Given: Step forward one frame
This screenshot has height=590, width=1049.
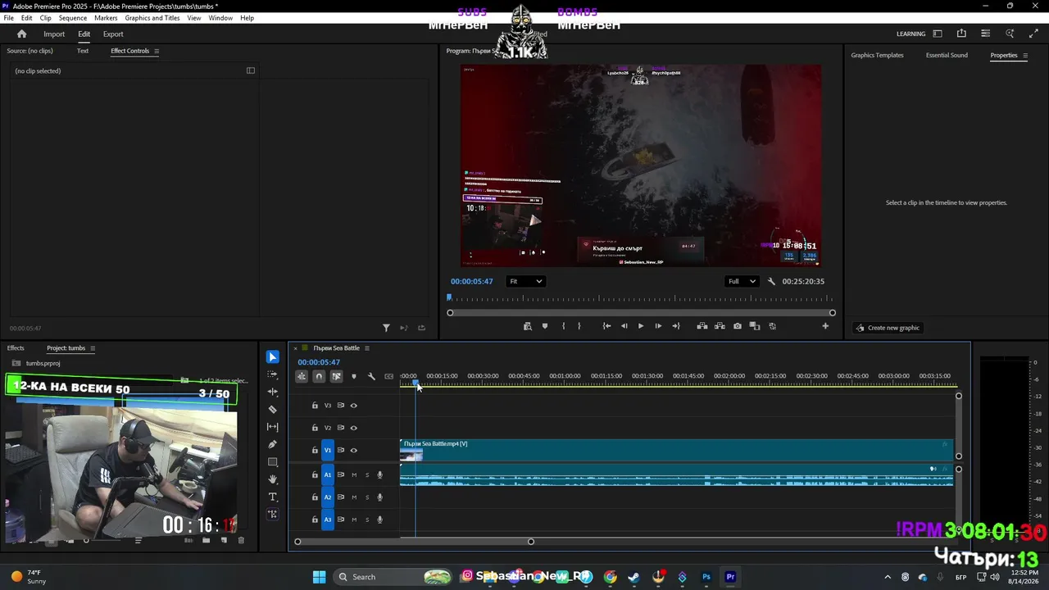Looking at the screenshot, I should point(658,326).
